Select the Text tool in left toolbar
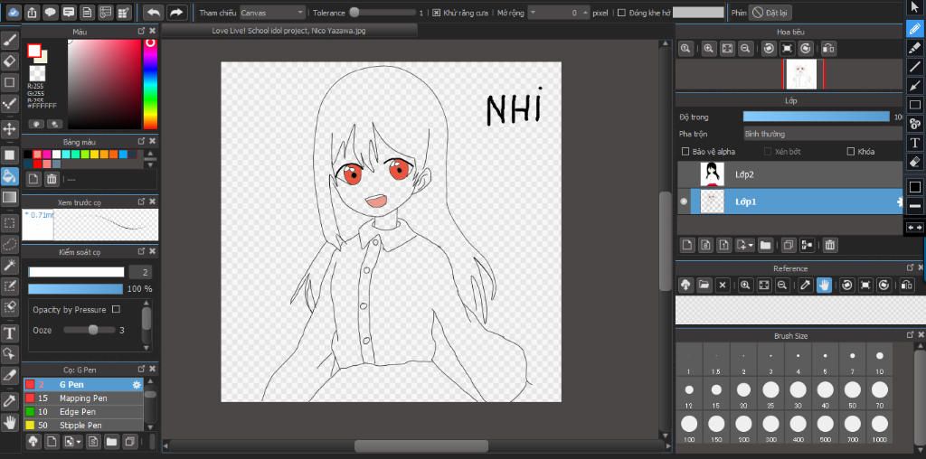The image size is (926, 459). (x=10, y=333)
